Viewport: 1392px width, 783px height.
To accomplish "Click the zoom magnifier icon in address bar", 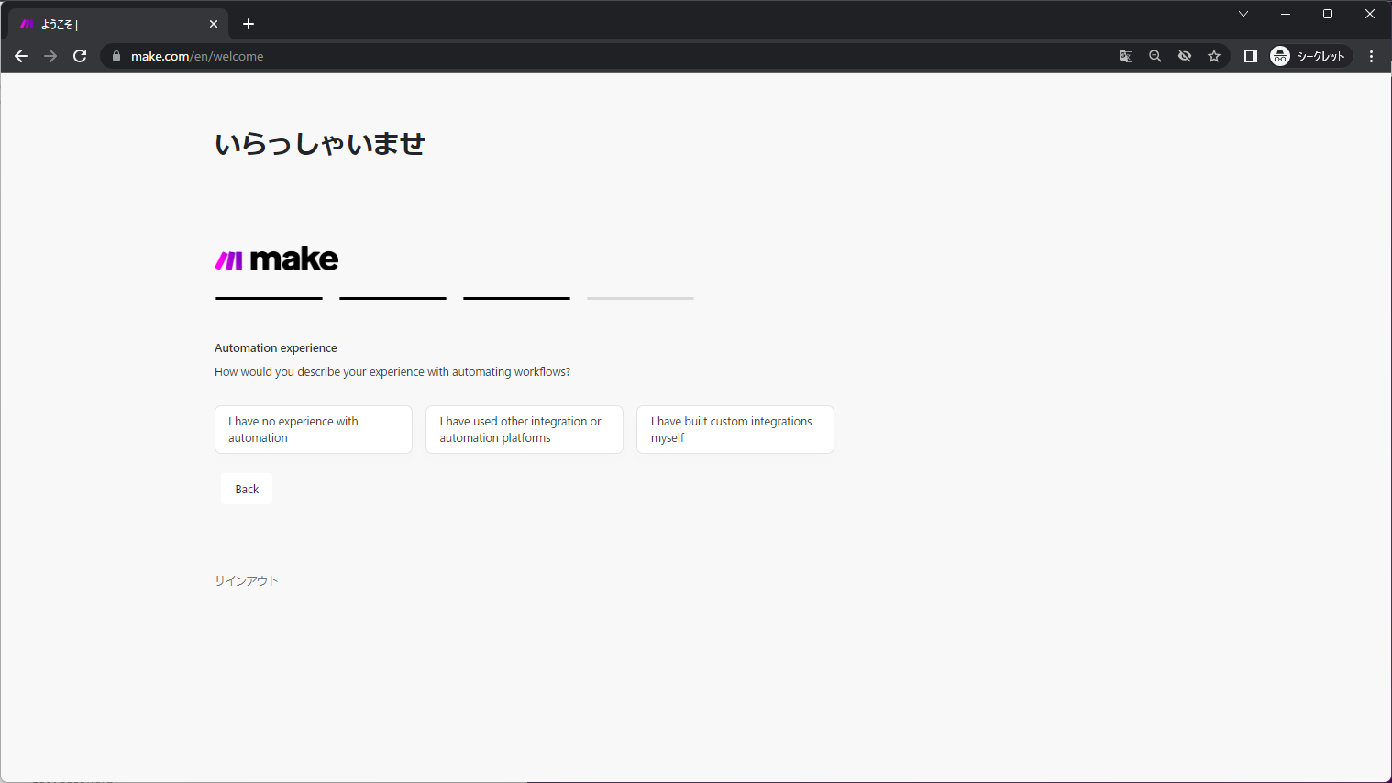I will 1155,56.
